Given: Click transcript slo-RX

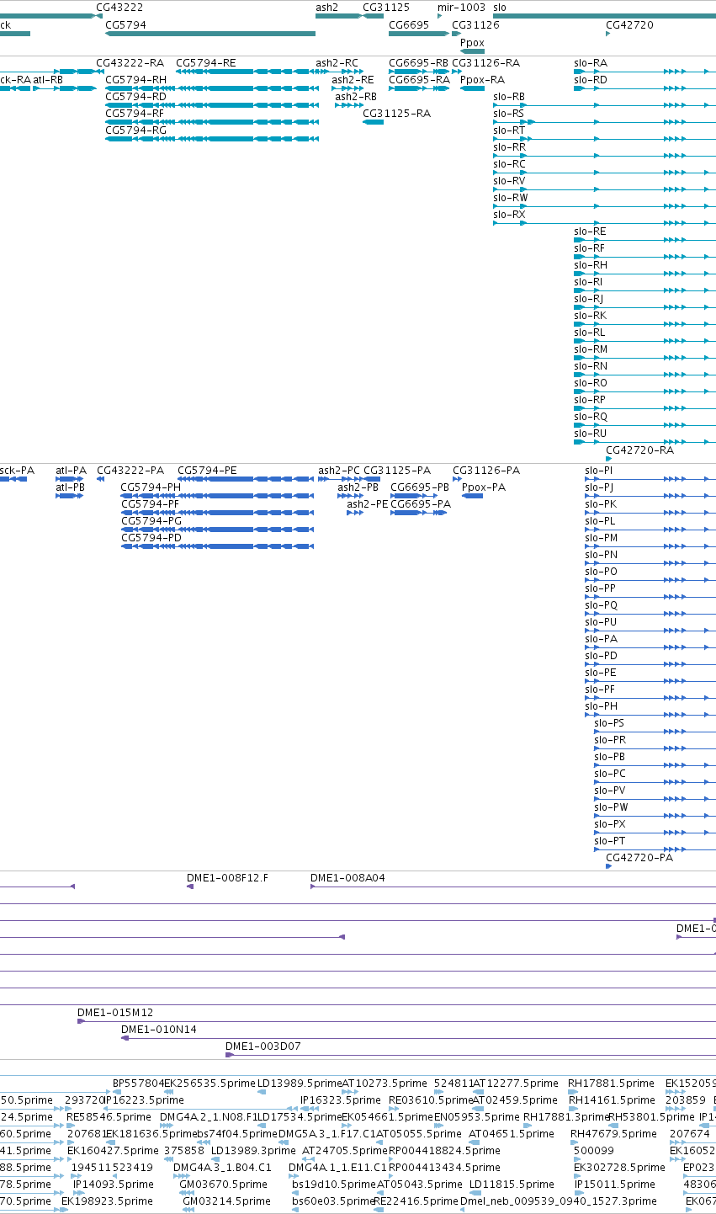Looking at the screenshot, I should click(508, 215).
